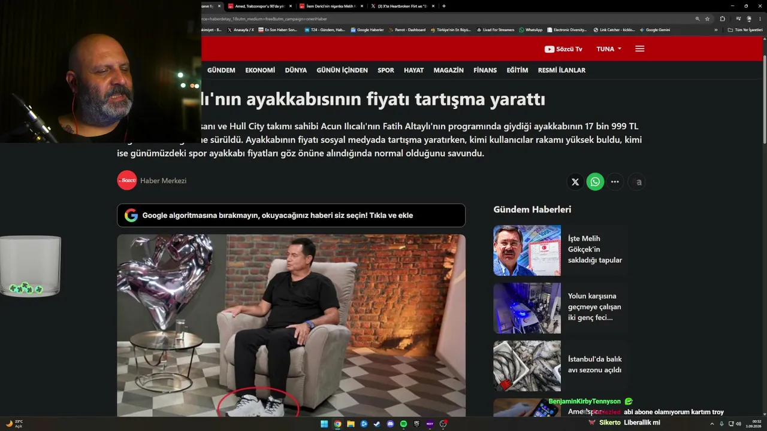Open Steam from the taskbar
767x431 pixels.
point(377,424)
